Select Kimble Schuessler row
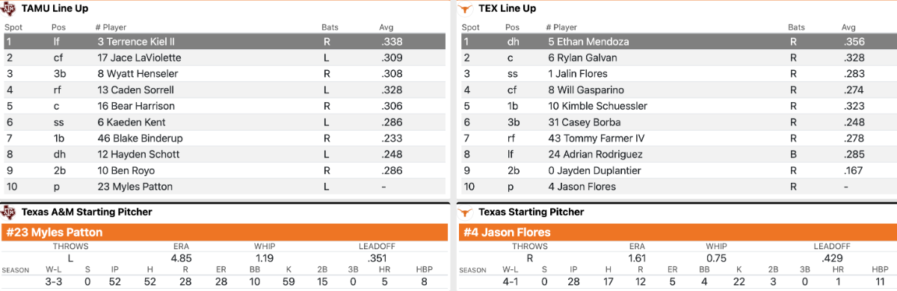897x291 pixels. (x=676, y=106)
